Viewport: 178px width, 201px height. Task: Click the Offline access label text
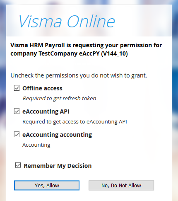point(42,88)
